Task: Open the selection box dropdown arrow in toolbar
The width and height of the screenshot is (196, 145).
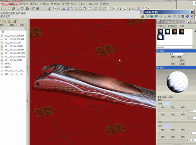Action: tap(45, 9)
